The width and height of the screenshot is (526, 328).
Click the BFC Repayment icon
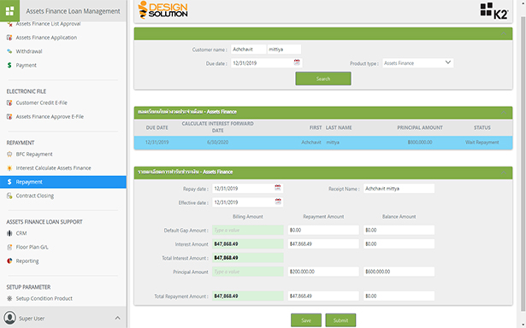click(9, 154)
